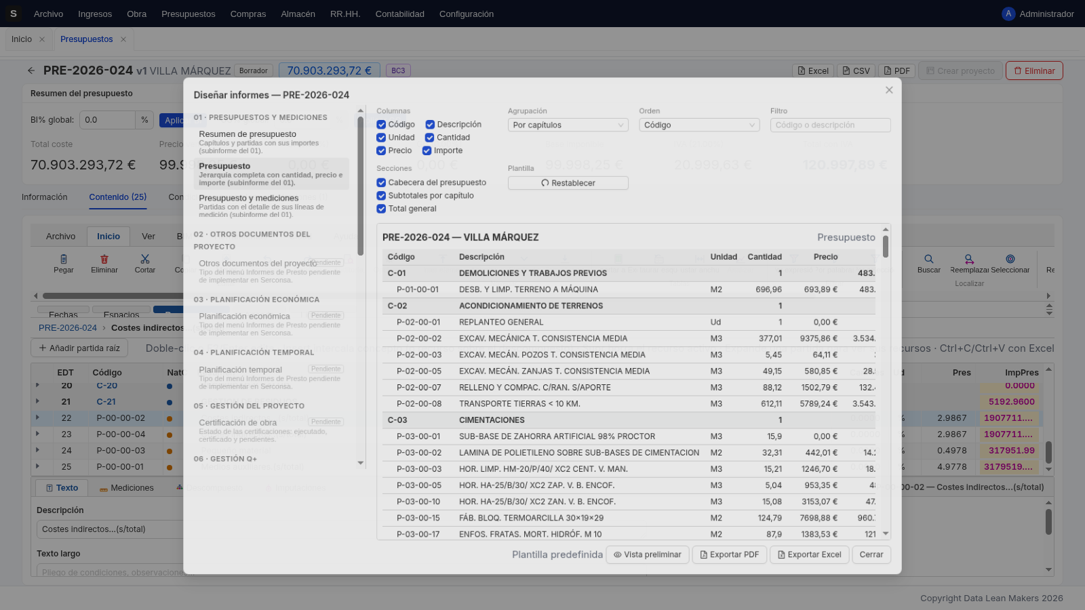Expand grid row 21 C-21
The width and height of the screenshot is (1085, 610).
[x=37, y=401]
